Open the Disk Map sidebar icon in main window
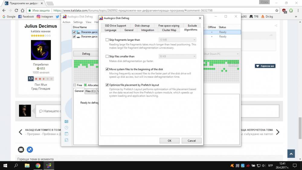The width and height of the screenshot is (302, 170). 66,121
